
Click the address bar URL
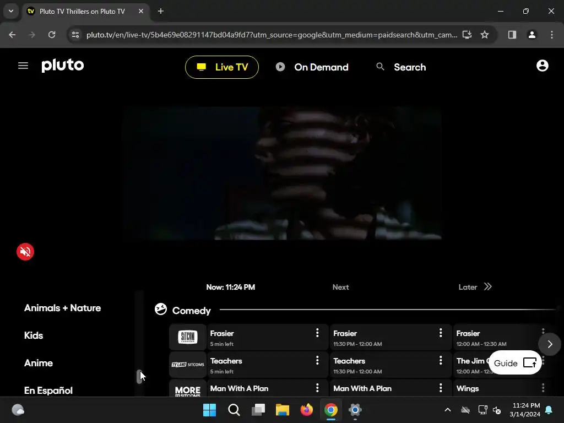pos(272,35)
